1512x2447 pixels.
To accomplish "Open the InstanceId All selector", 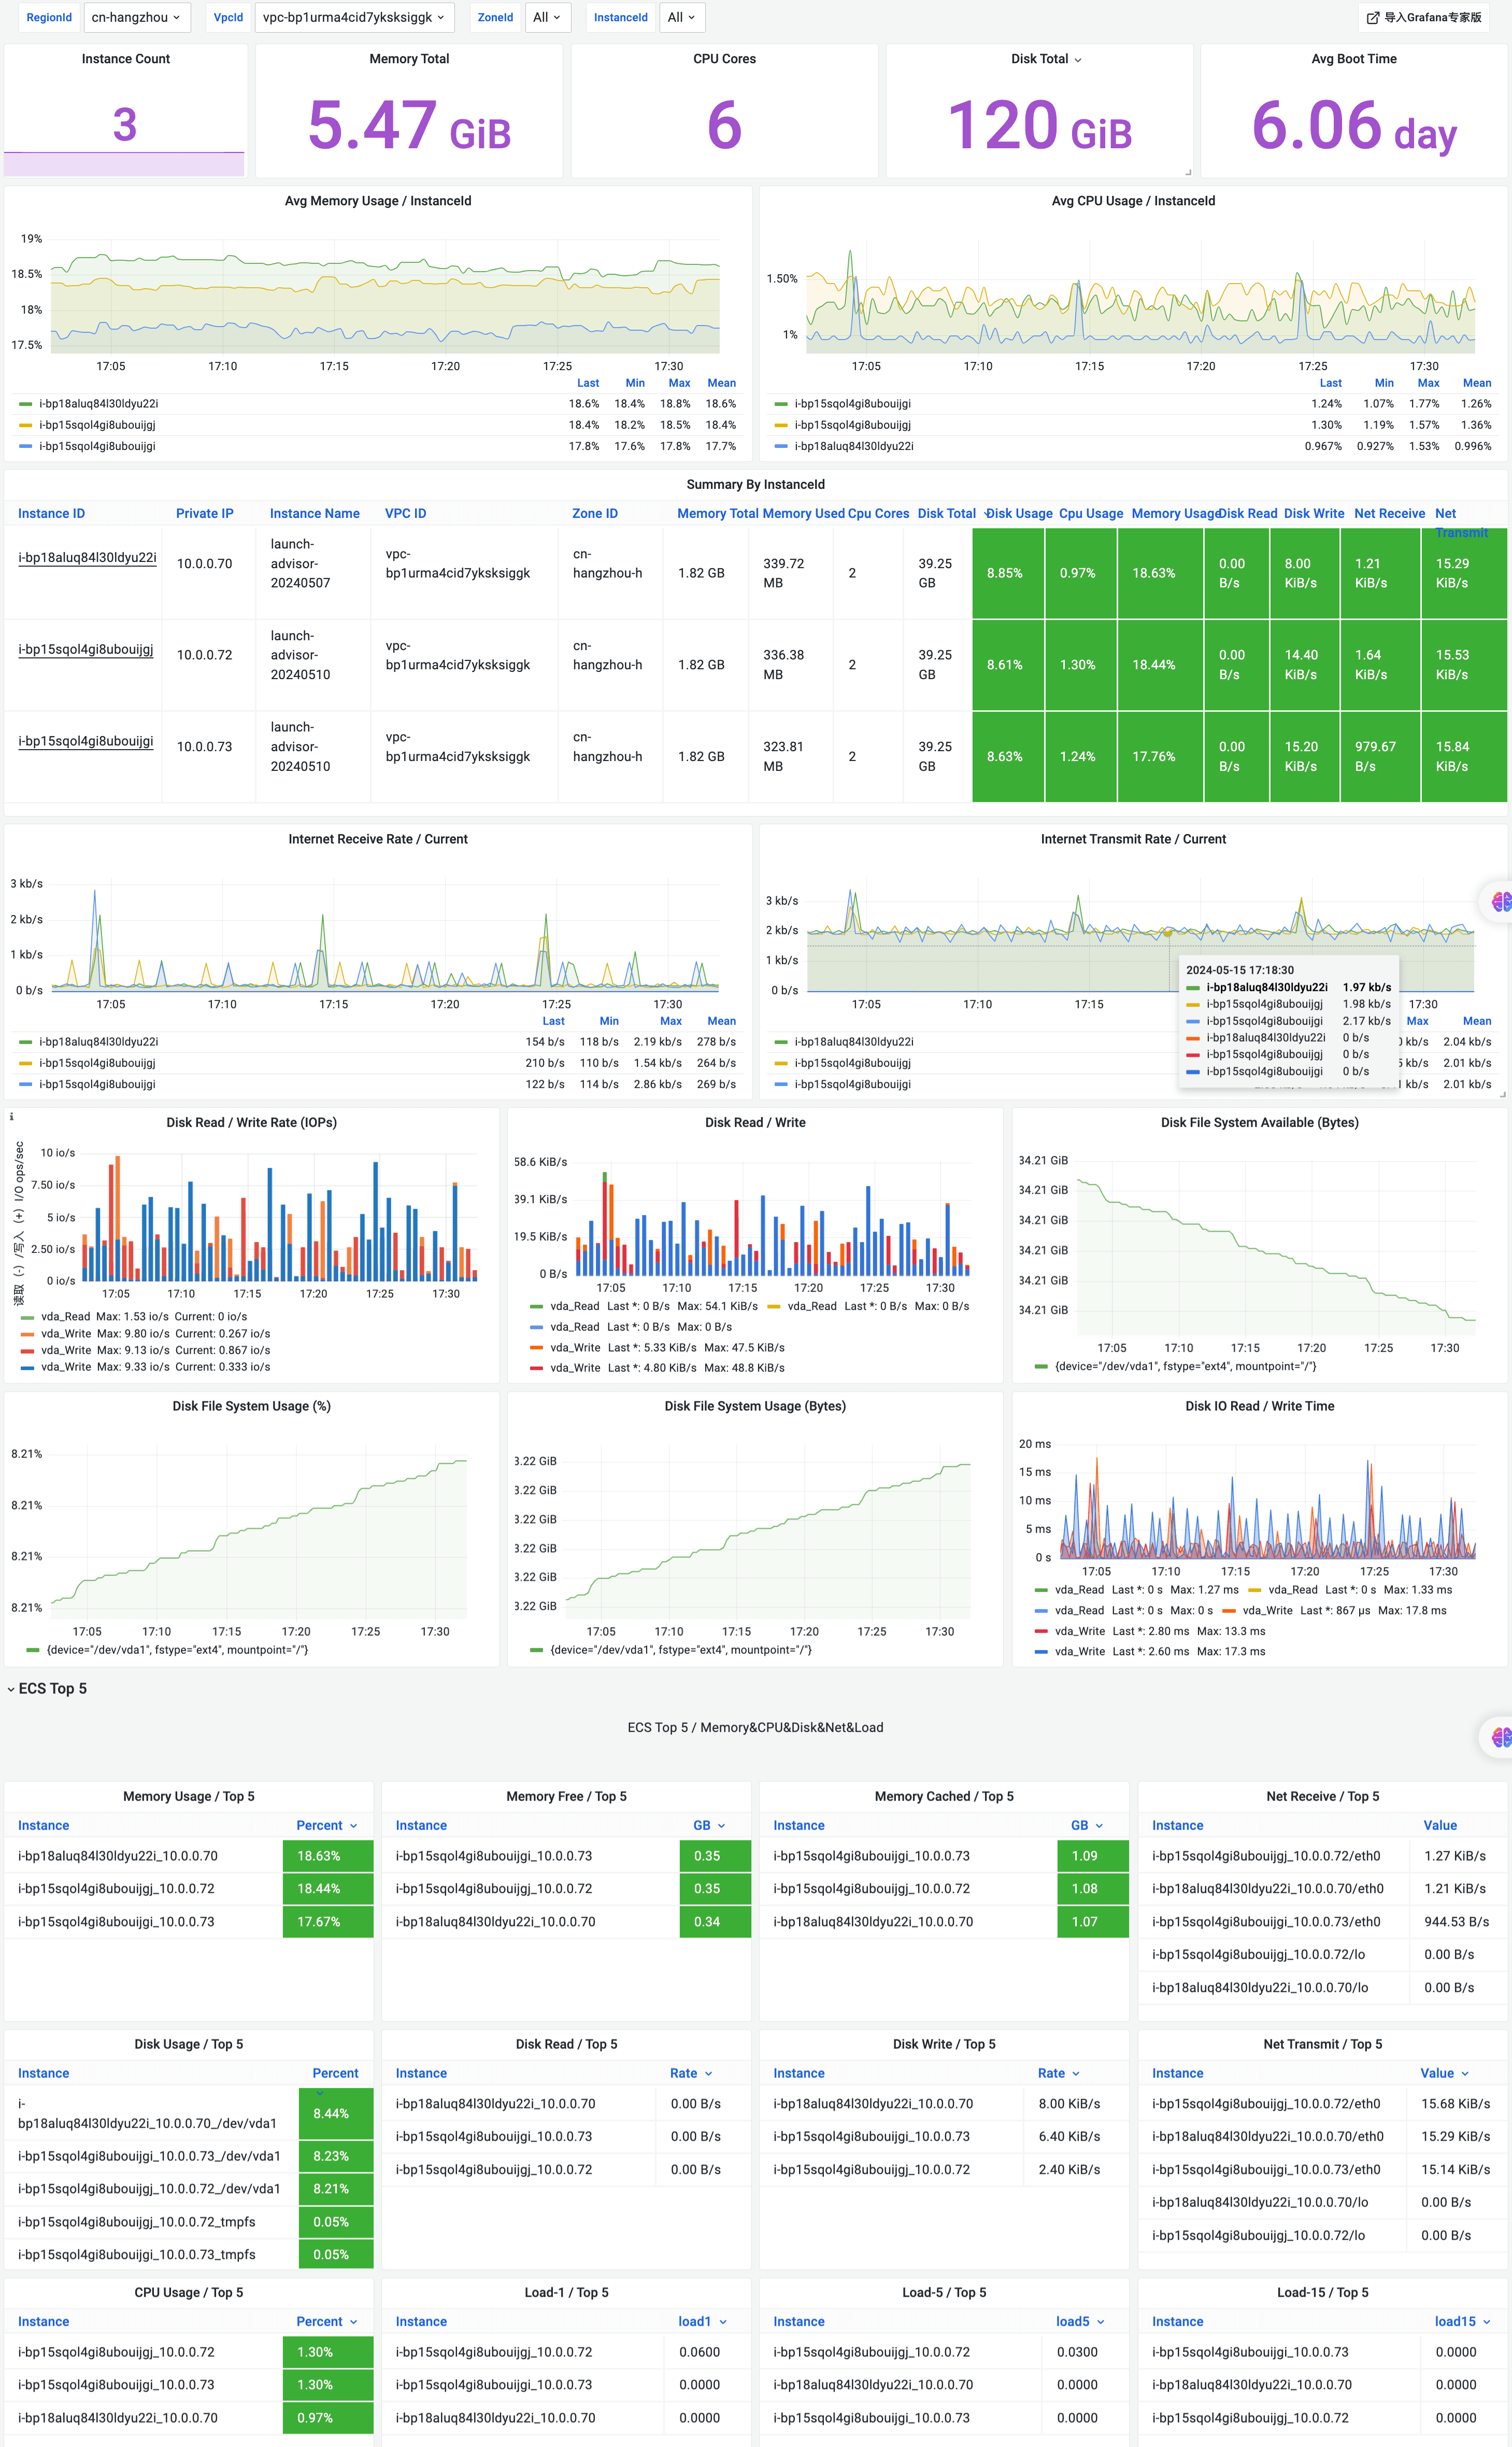I will coord(682,17).
